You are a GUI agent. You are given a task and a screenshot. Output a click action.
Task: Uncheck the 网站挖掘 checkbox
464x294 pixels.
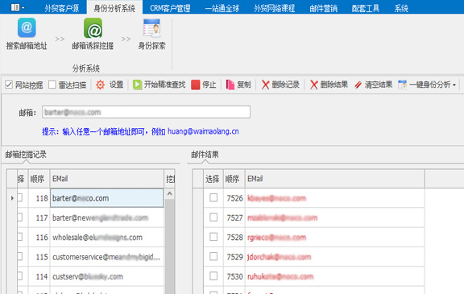tap(9, 85)
